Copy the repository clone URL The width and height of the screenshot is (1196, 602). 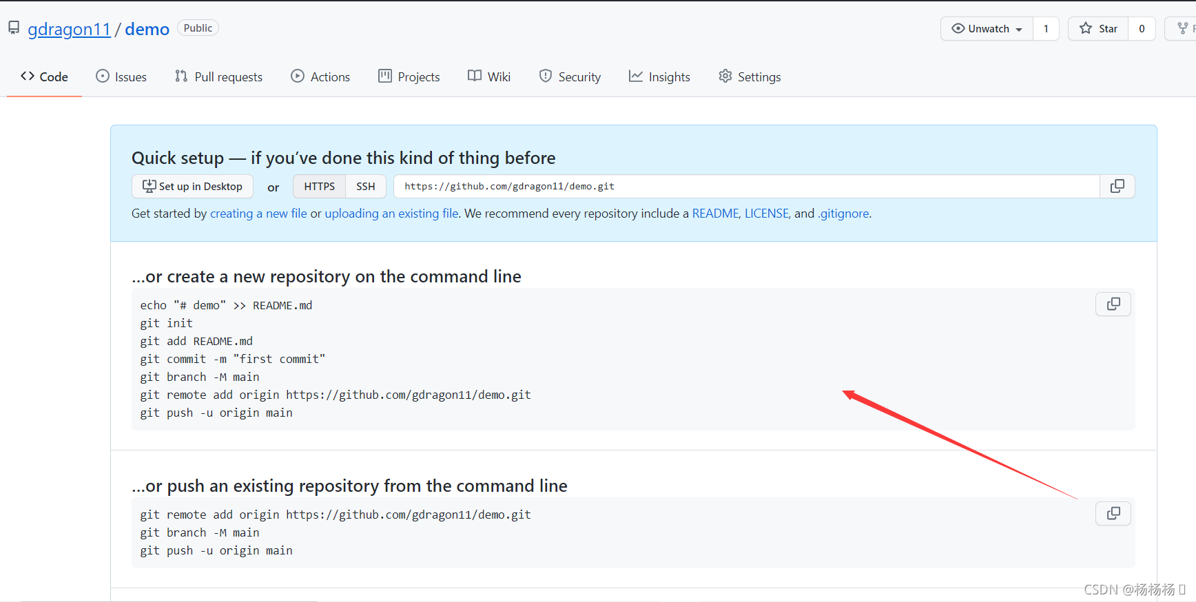click(1117, 186)
